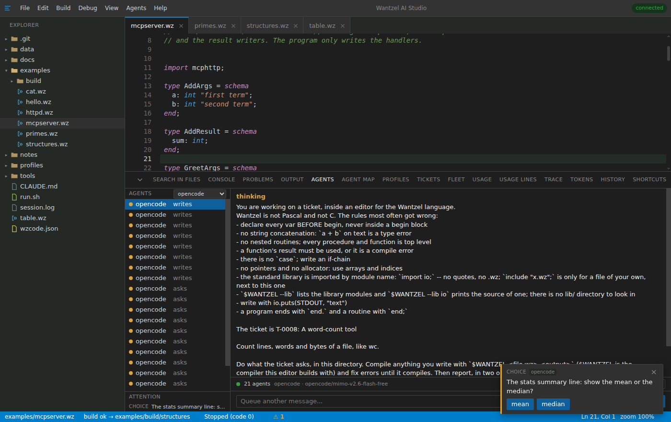Expand the notes folder arrow
The height and width of the screenshot is (422, 671).
tap(6, 155)
